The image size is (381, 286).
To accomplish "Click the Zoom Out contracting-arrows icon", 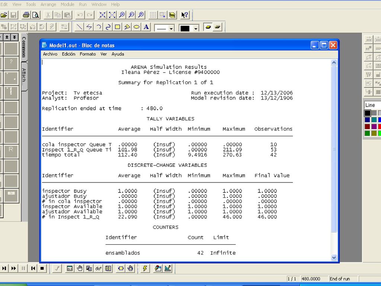I will pyautogui.click(x=112, y=15).
